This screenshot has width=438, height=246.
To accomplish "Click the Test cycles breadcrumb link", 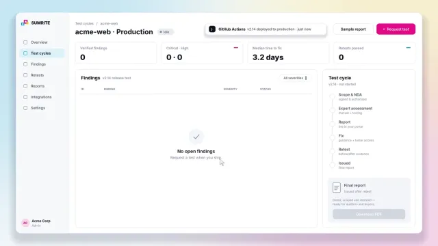I will (x=84, y=24).
